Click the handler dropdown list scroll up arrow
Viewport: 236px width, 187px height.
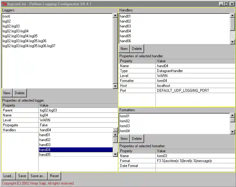115,135
